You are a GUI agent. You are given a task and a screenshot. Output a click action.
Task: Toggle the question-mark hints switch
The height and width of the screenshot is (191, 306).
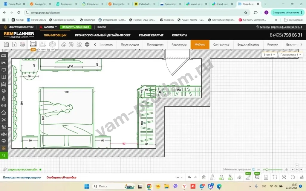(212, 177)
